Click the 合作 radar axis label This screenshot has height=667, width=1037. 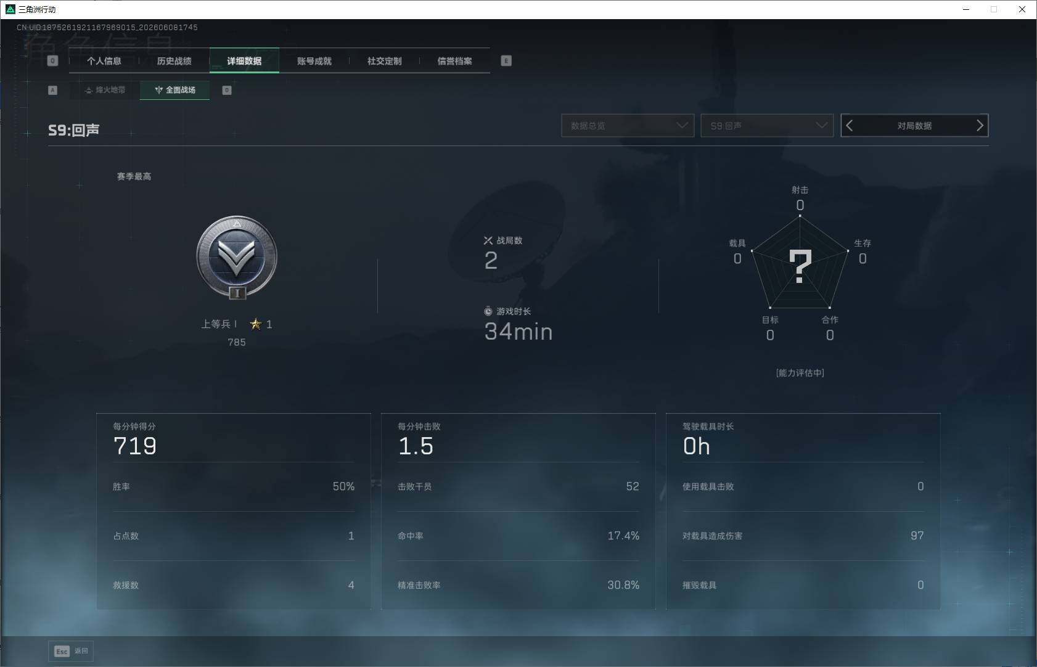830,319
